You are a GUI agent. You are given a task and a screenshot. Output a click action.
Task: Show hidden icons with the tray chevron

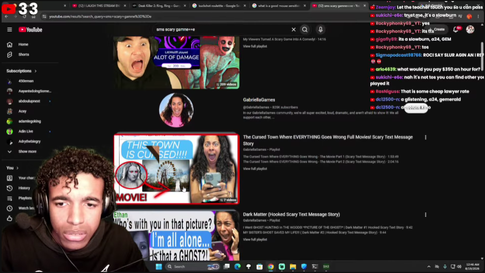[x=429, y=267]
